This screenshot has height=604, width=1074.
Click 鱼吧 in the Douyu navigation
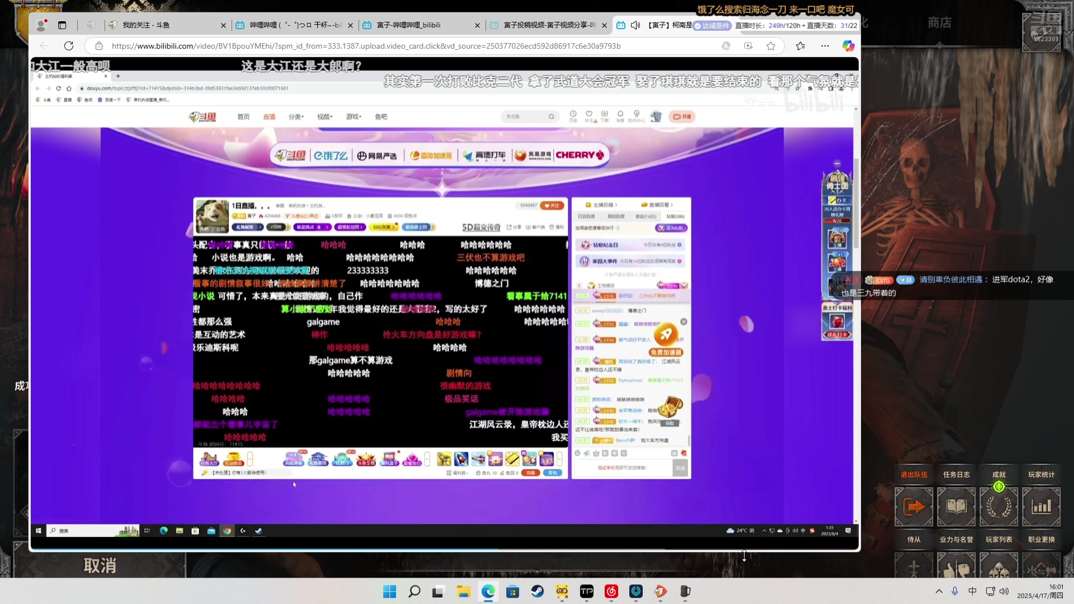pos(381,116)
